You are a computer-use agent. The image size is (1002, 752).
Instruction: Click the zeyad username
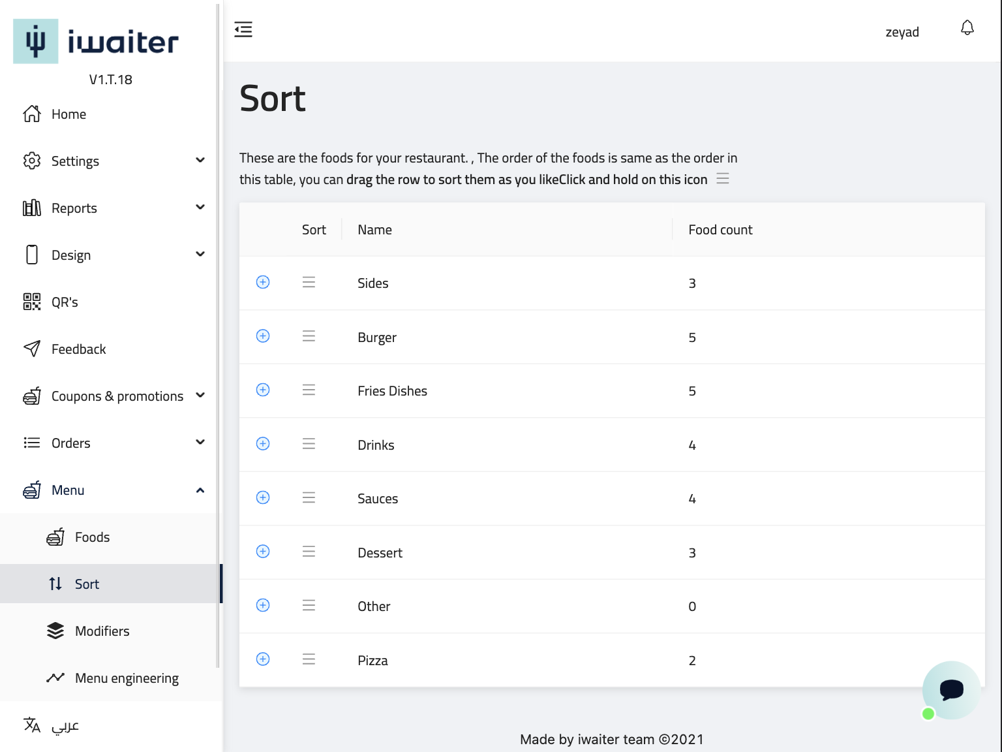click(x=902, y=32)
